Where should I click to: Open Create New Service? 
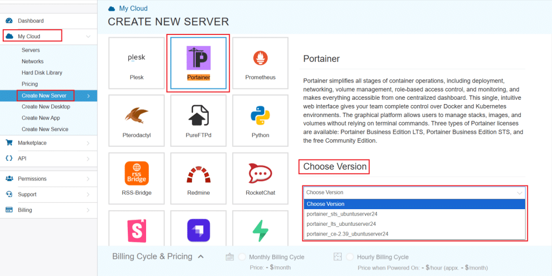[x=45, y=129]
